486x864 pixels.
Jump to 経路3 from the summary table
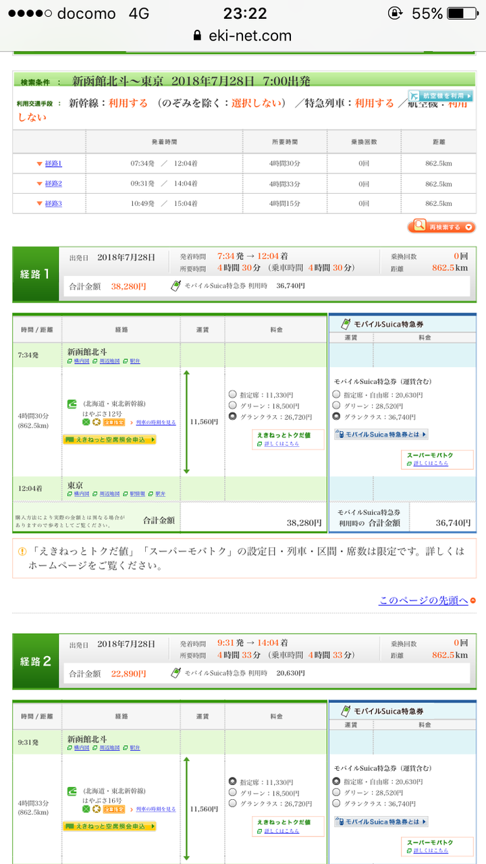[x=53, y=203]
